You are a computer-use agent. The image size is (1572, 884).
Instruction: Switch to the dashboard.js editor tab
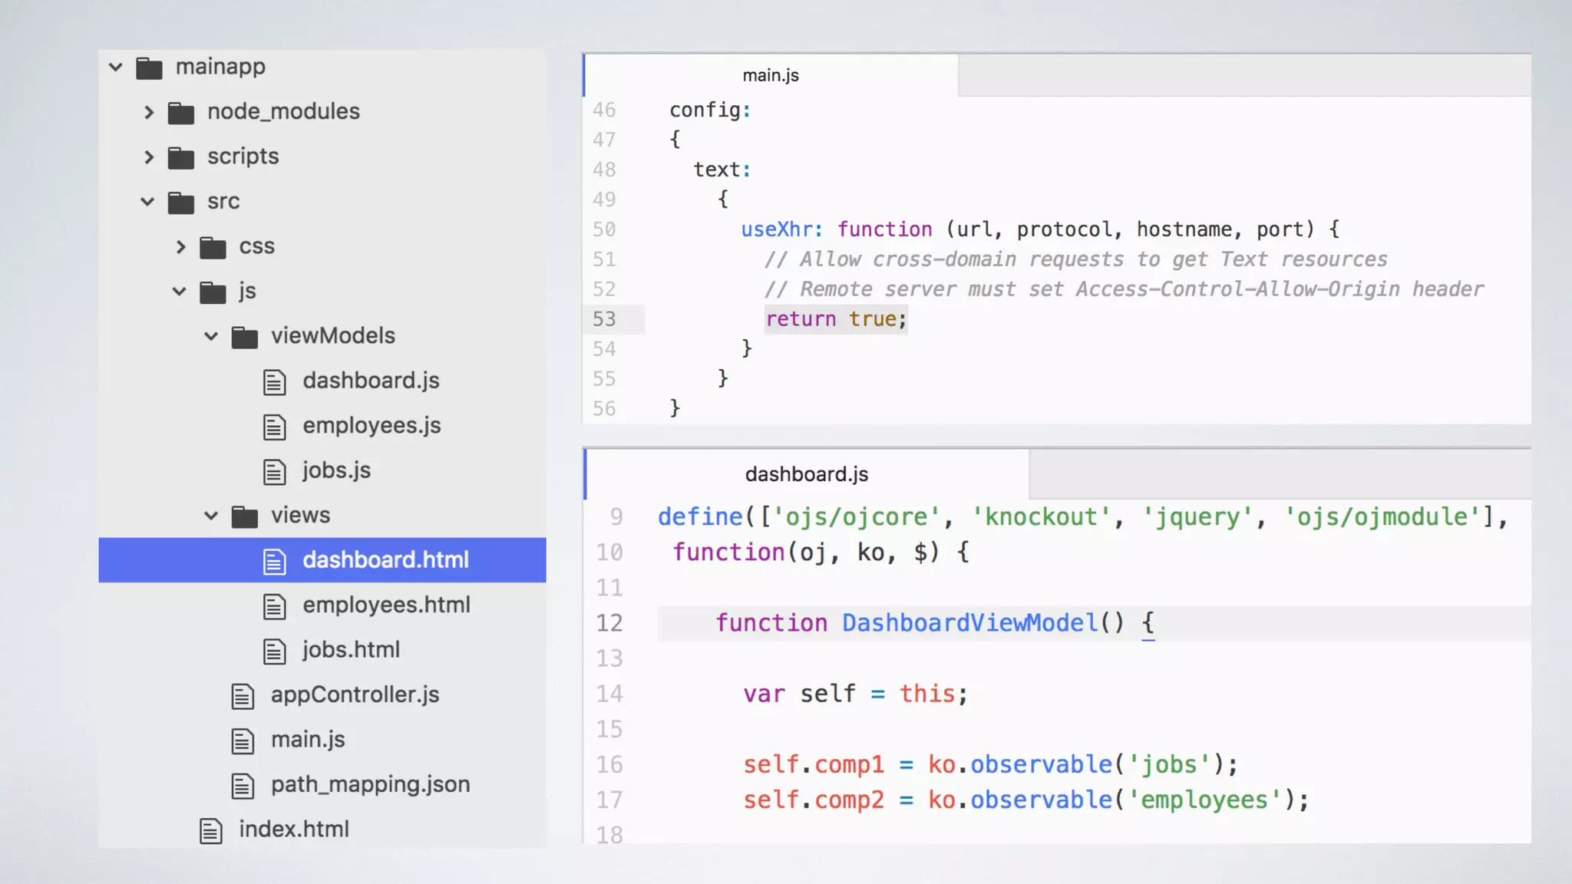[806, 474]
